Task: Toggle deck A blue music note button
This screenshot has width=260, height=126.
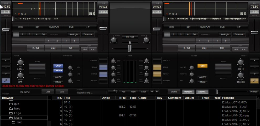Action: [6, 81]
